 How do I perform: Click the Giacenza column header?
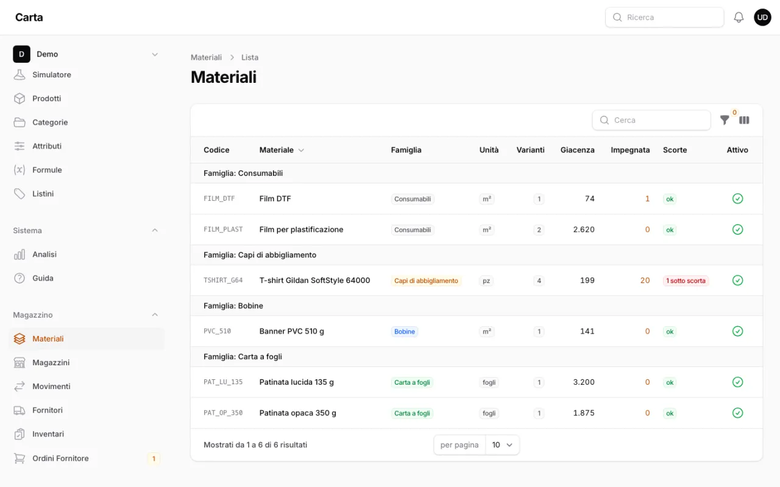(x=578, y=150)
